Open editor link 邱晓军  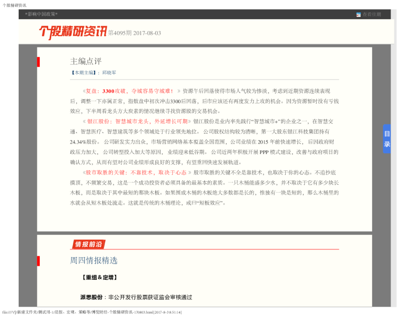(x=109, y=73)
